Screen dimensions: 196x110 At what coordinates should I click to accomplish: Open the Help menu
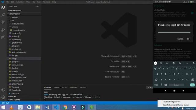click(x=54, y=2)
